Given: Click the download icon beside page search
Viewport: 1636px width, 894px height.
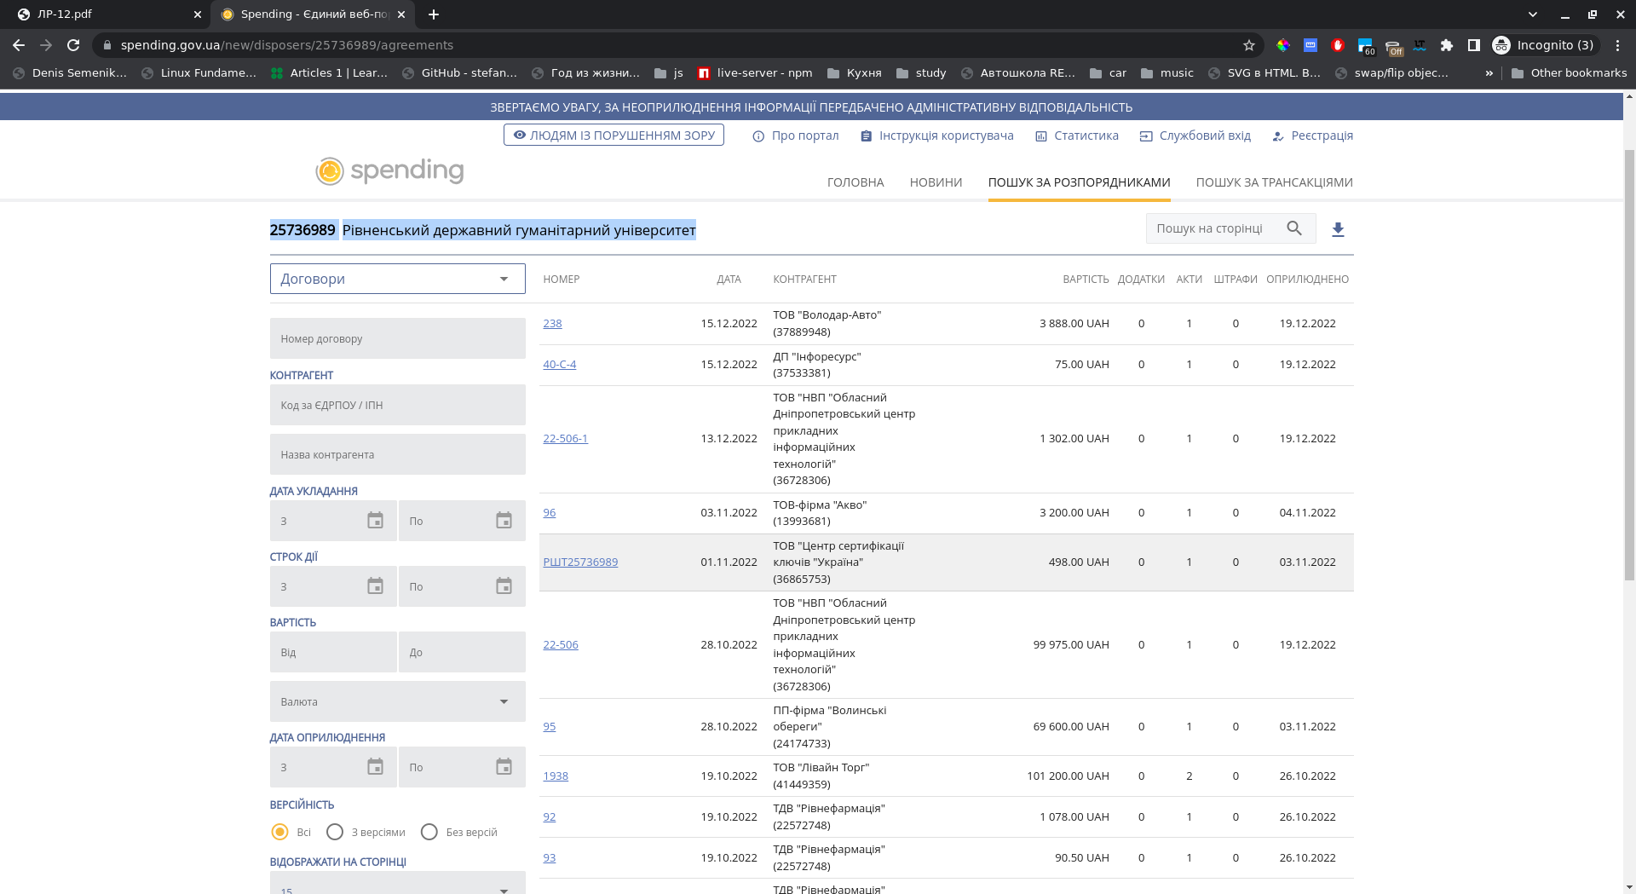Looking at the screenshot, I should [1338, 229].
